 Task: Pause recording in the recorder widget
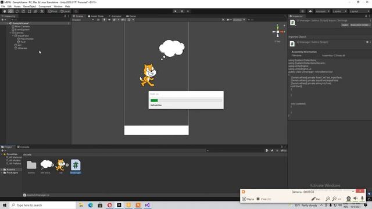click(248, 199)
